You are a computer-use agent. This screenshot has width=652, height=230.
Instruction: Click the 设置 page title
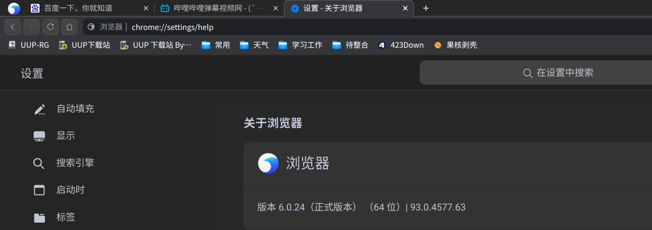click(x=32, y=73)
